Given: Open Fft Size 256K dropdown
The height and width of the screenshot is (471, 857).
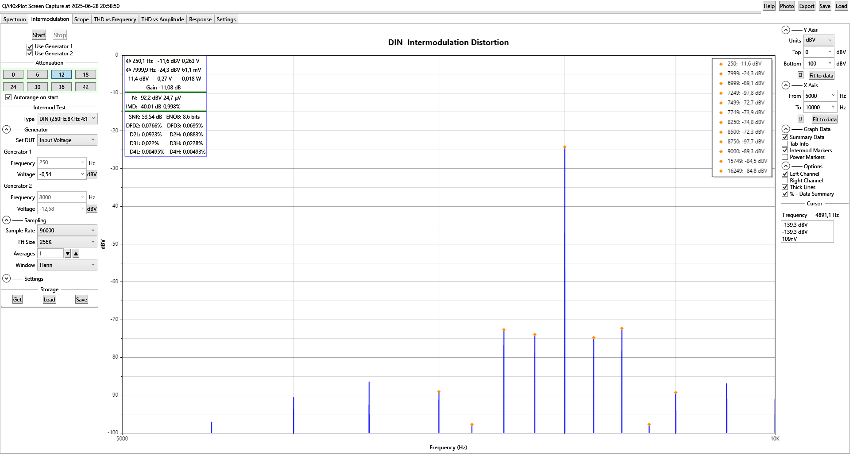Looking at the screenshot, I should coord(67,242).
